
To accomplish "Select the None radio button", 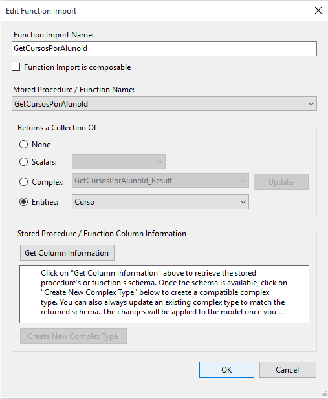I will [24, 145].
